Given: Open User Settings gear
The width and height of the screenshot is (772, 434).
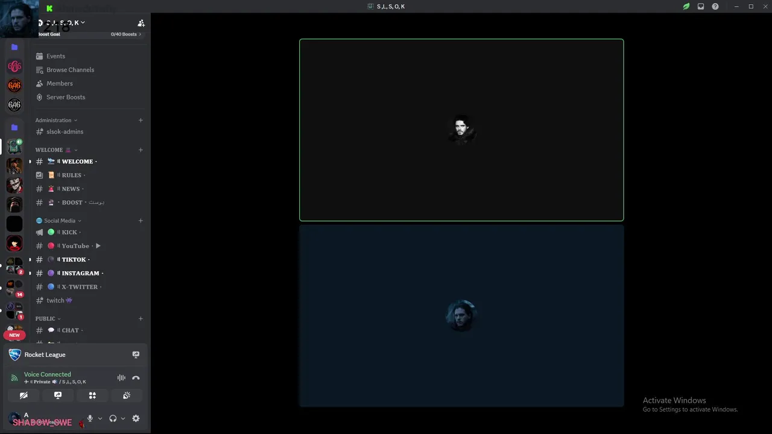Looking at the screenshot, I should click(136, 418).
